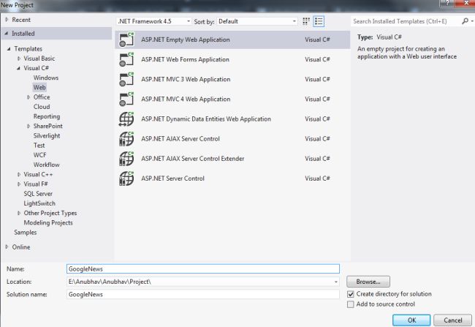Select the Workflow template category
This screenshot has width=475, height=327.
46,165
